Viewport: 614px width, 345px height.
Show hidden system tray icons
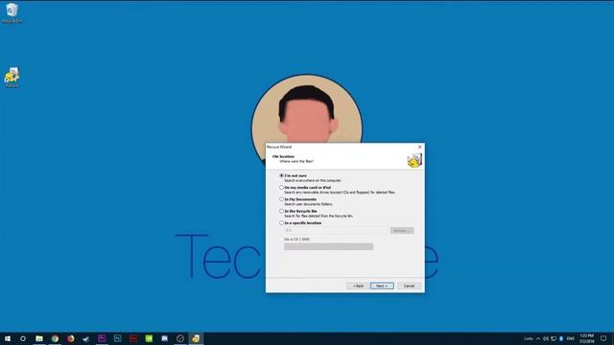point(538,338)
